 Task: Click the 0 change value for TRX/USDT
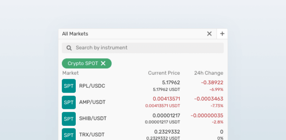[x=222, y=132]
